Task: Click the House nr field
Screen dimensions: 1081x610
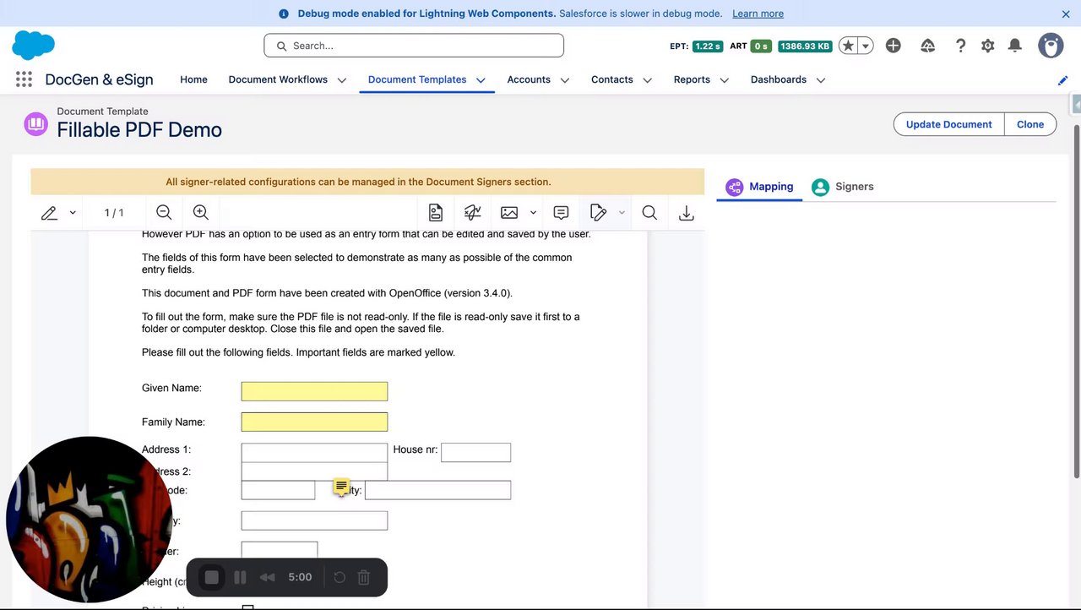Action: [475, 453]
